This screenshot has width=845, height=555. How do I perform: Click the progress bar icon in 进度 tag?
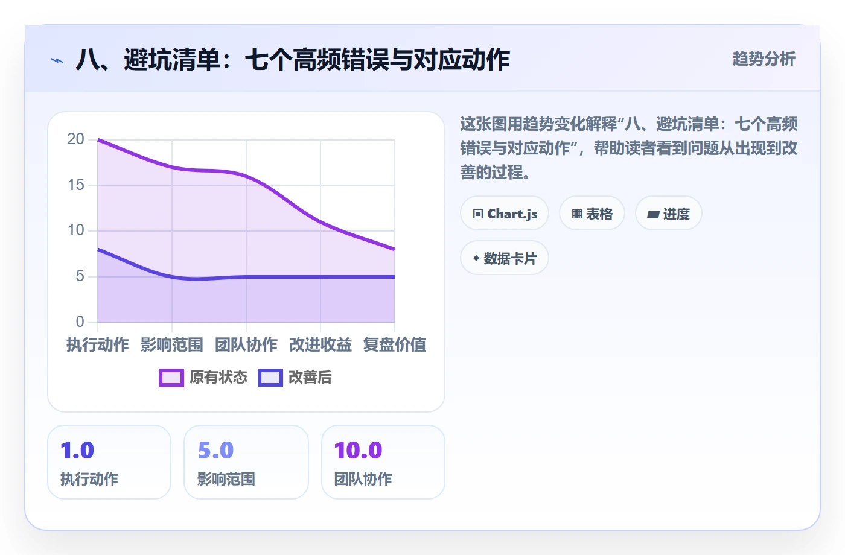653,214
